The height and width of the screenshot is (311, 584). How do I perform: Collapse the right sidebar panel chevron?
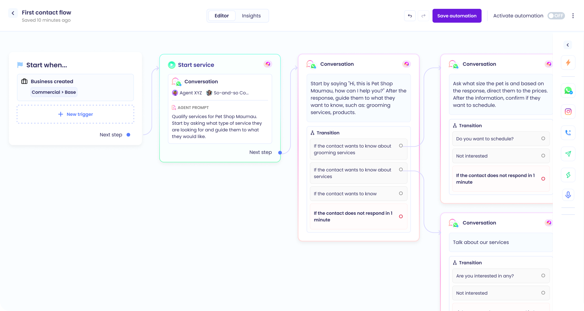(x=568, y=45)
